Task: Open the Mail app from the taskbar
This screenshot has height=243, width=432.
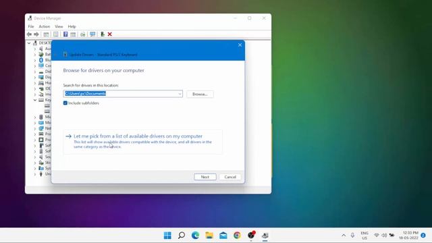Action: (223, 236)
